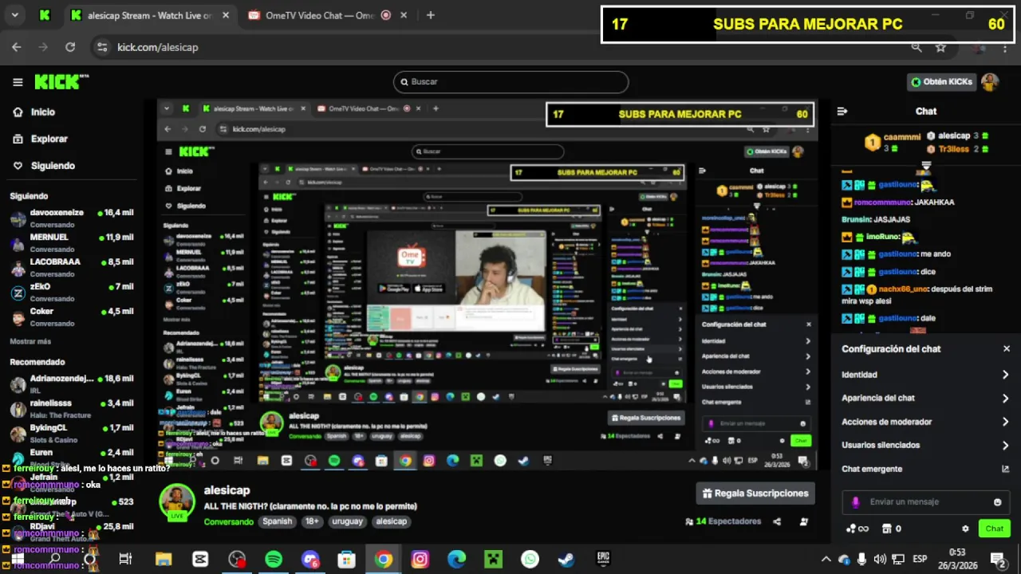Click the Enviar un mensaje input
The height and width of the screenshot is (574, 1021).
(925, 502)
